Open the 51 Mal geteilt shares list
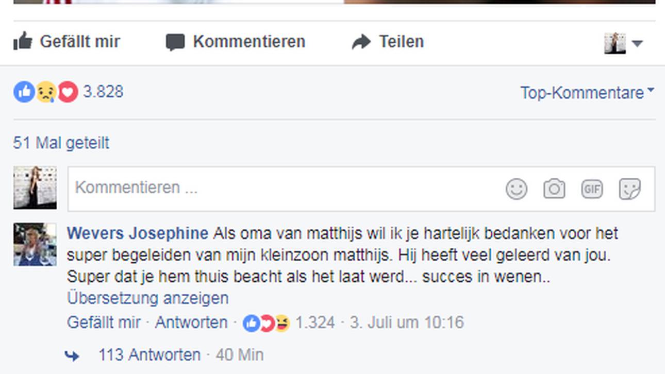Screen dimensions: 665x374 [x=61, y=143]
